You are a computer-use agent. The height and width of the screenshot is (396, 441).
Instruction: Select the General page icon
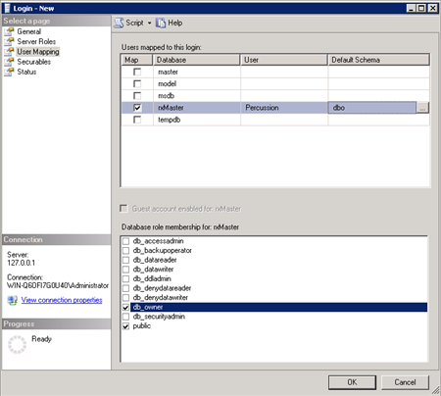coord(10,31)
